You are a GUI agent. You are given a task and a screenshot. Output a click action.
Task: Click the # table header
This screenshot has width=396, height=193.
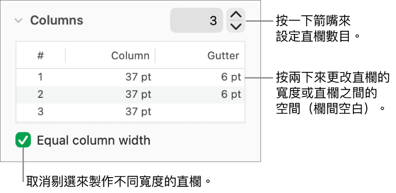40,56
